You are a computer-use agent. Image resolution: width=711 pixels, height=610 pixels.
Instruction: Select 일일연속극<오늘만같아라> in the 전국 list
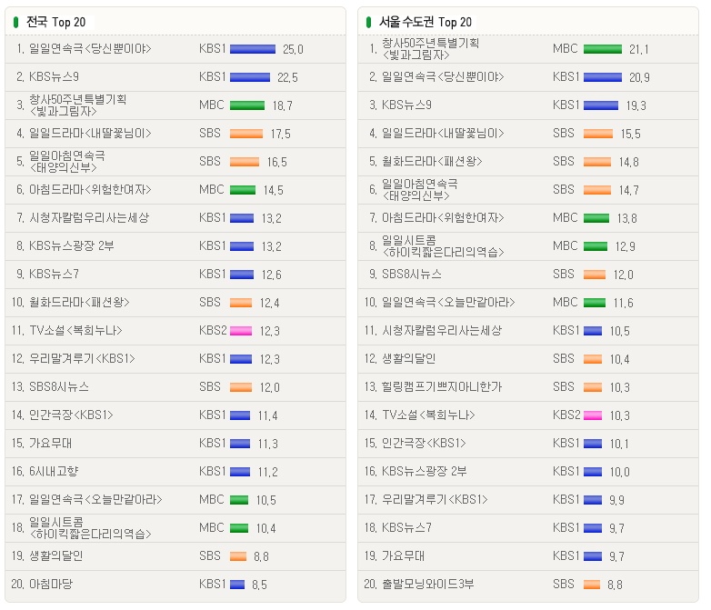click(x=95, y=499)
